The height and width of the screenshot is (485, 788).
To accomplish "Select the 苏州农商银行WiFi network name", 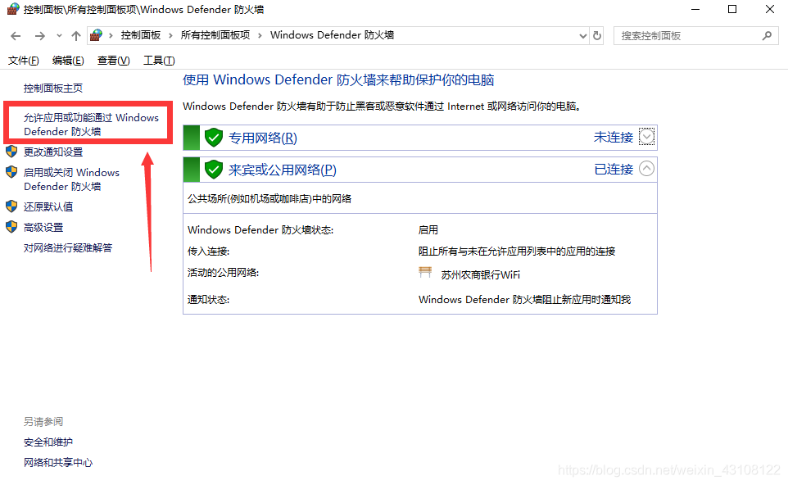I will [481, 275].
